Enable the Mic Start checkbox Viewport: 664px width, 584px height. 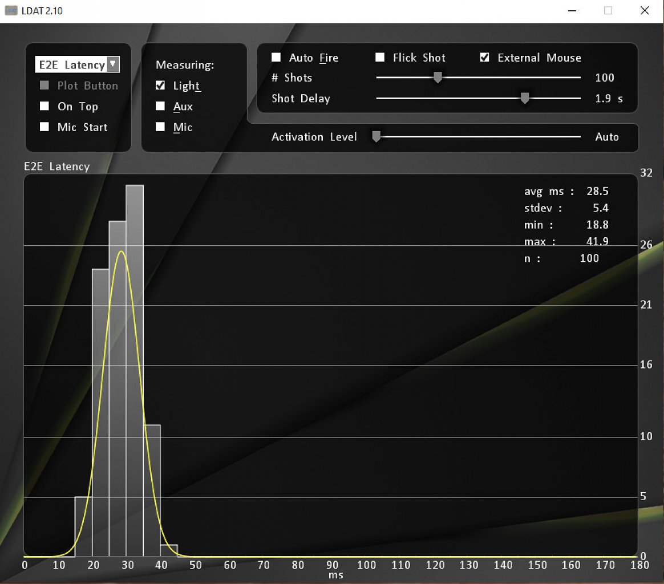coord(44,127)
